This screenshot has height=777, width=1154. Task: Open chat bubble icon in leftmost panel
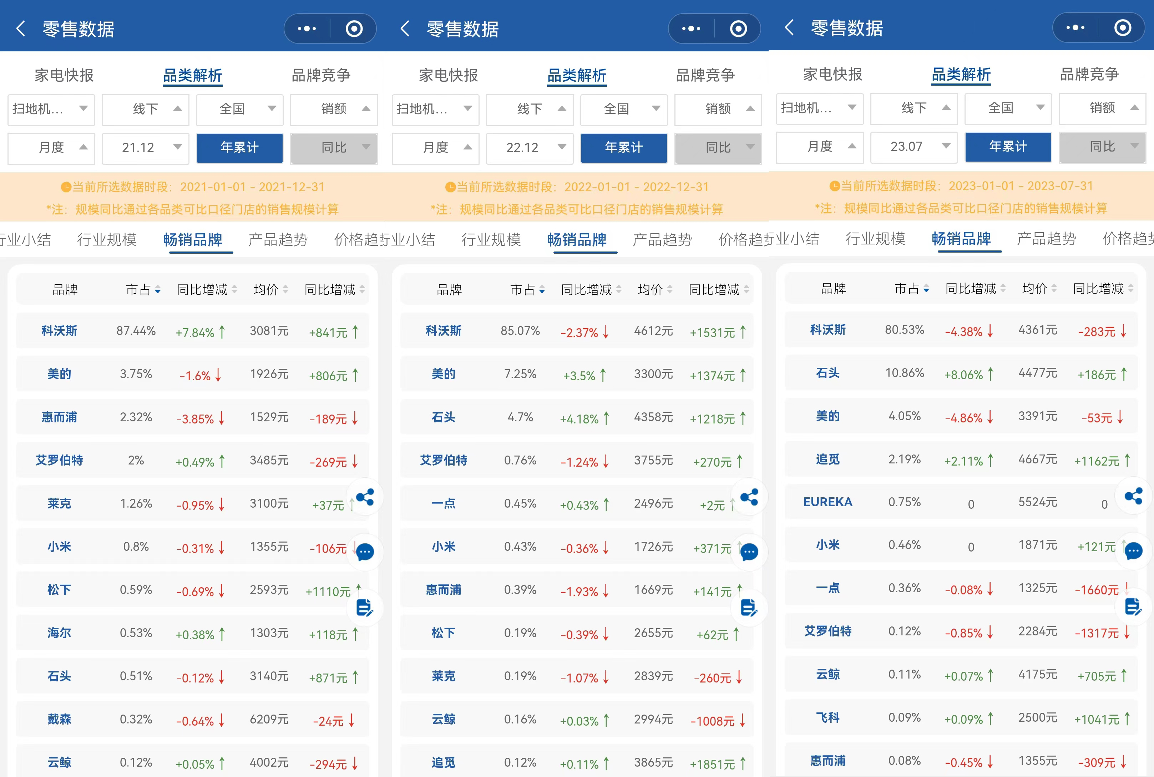click(x=365, y=552)
